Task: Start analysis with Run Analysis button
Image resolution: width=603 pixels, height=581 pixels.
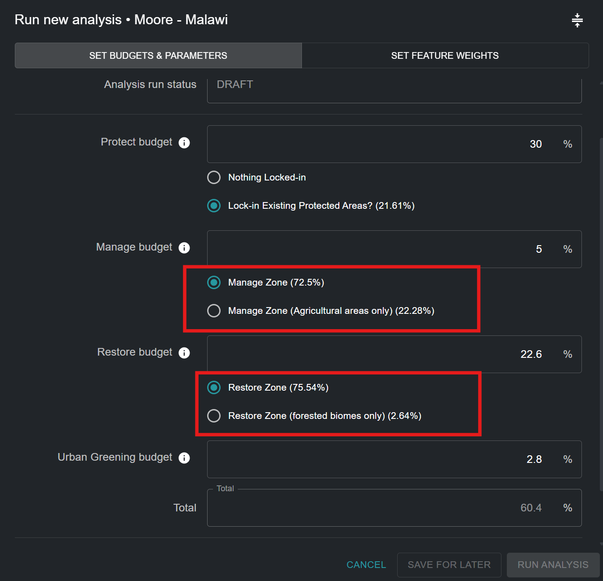Action: coord(553,565)
